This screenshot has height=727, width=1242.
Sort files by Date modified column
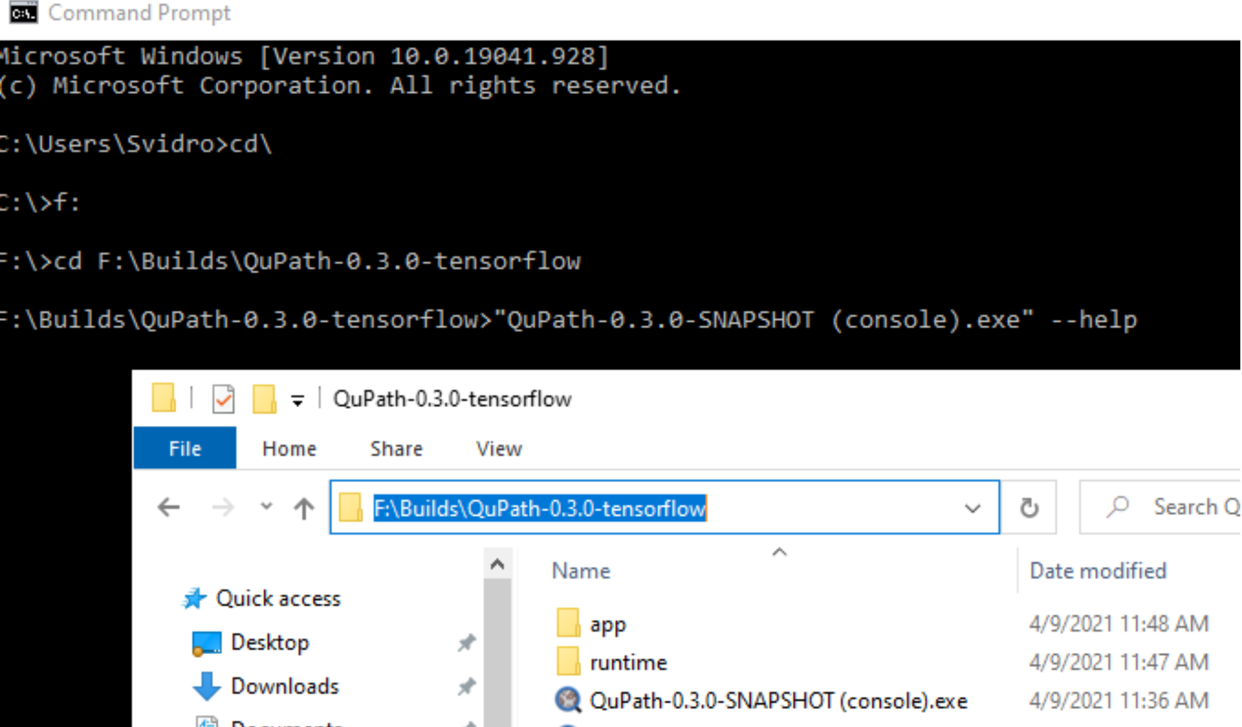pyautogui.click(x=1097, y=570)
